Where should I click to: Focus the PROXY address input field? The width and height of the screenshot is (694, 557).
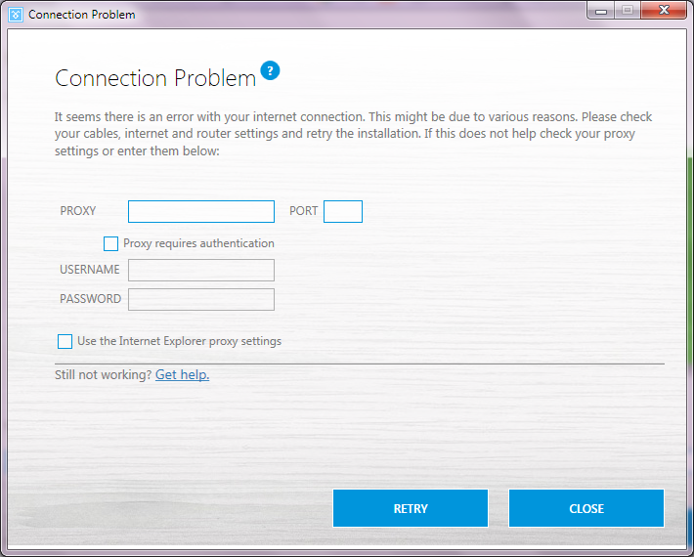point(201,211)
